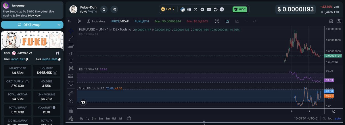This screenshot has height=125, width=345.
Task: Click the liquidity lock icon
Action: (55, 73)
